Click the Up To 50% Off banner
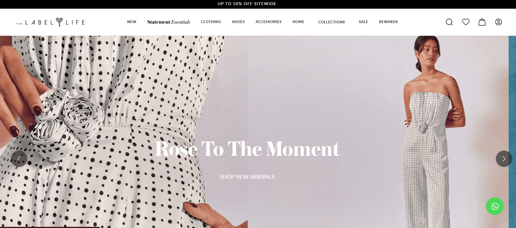 coord(247,4)
